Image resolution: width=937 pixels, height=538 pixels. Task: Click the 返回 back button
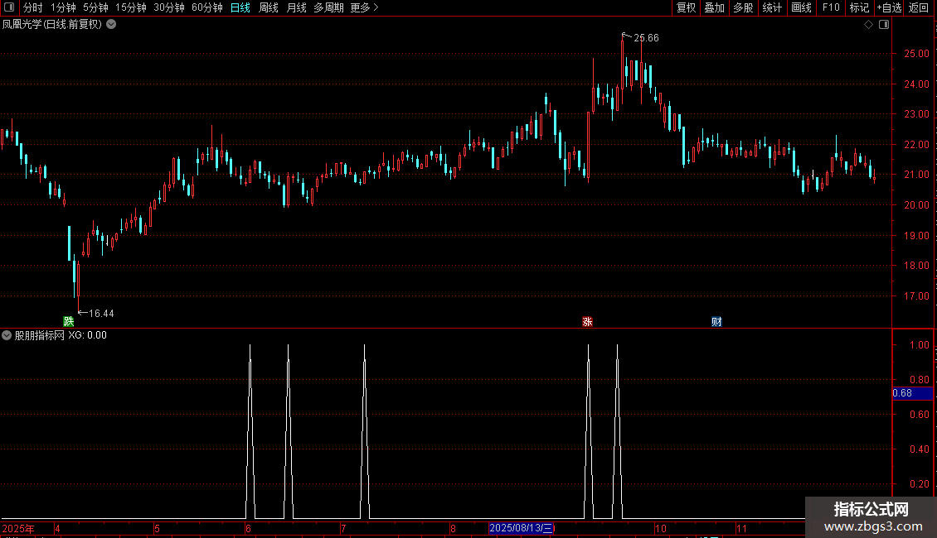coord(919,7)
